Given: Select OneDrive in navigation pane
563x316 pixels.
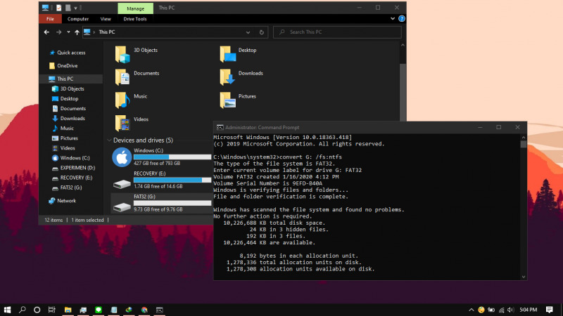Looking at the screenshot, I should (67, 66).
